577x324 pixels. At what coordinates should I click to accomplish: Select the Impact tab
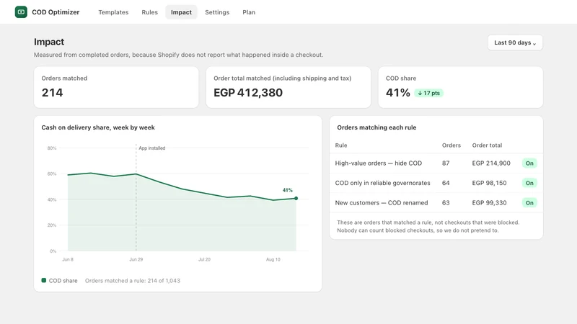[x=181, y=12]
